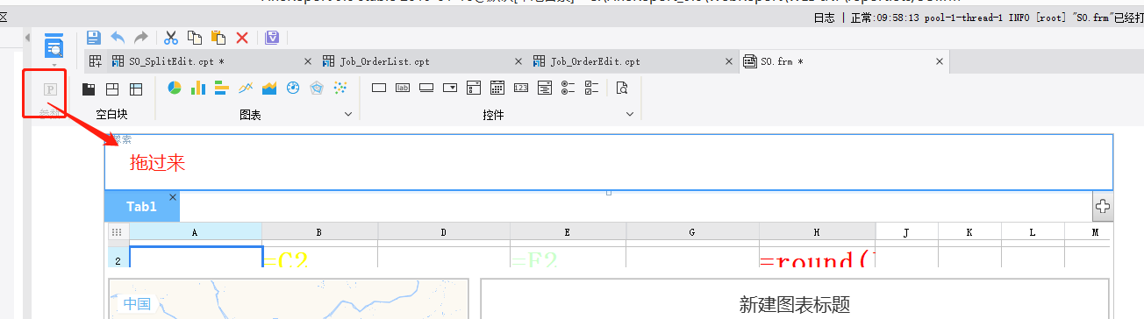Click the purple form validation icon

[272, 38]
